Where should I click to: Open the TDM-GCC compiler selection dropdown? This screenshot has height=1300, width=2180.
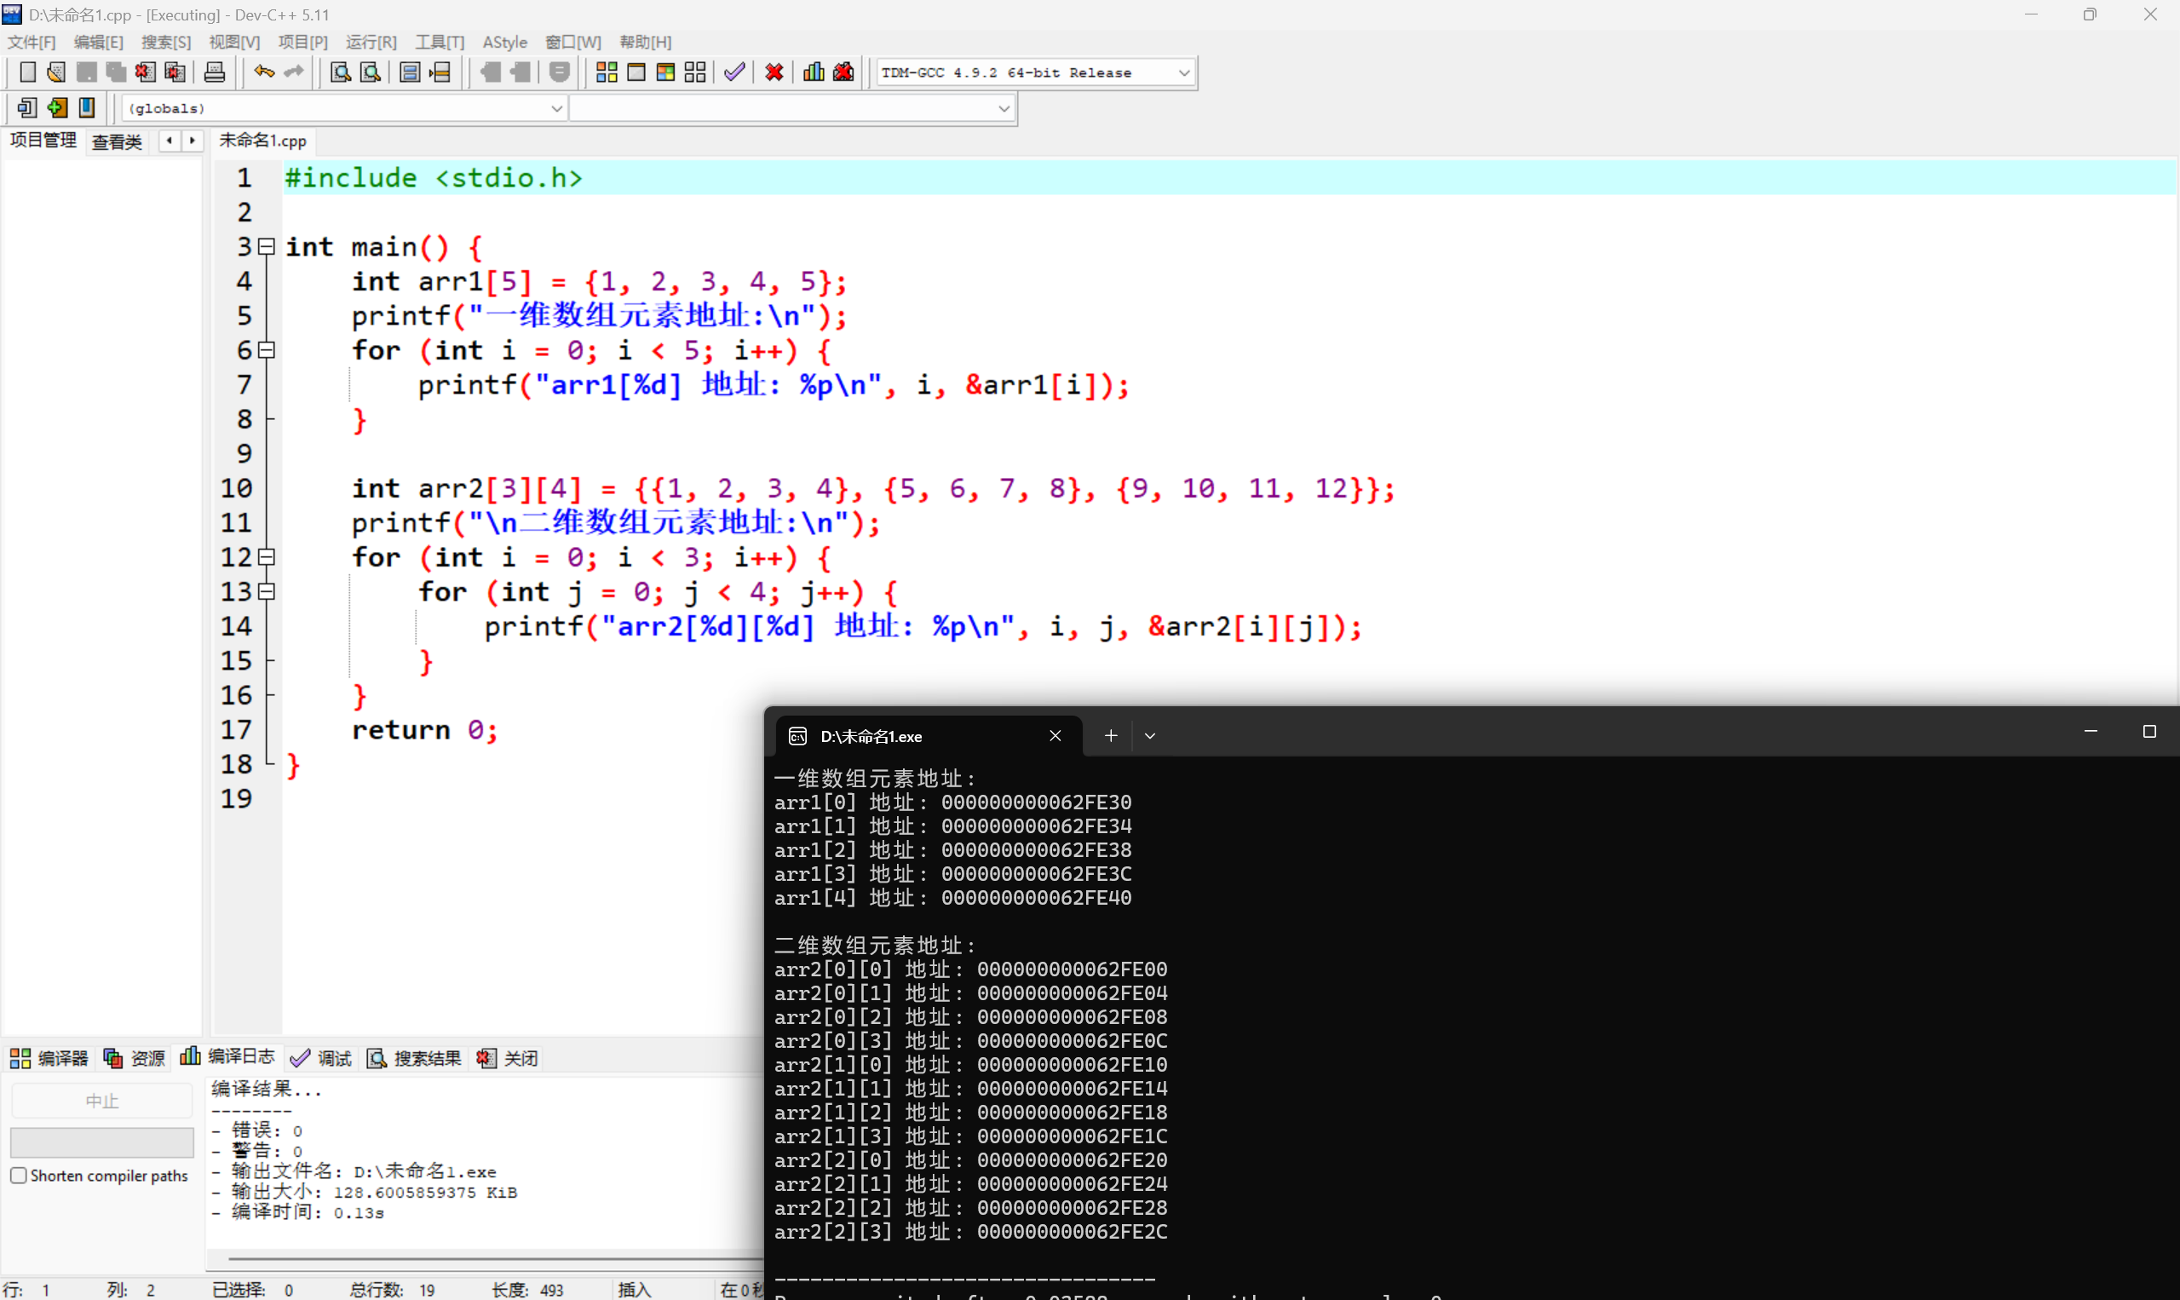[1183, 72]
